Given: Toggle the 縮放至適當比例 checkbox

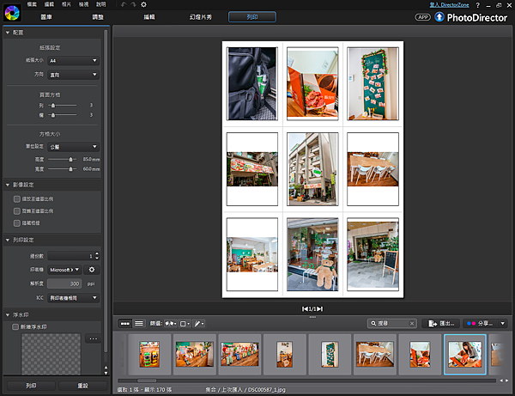Looking at the screenshot, I should tap(16, 198).
